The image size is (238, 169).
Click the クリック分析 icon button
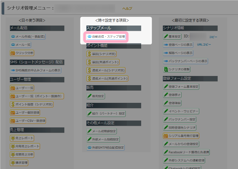point(13,53)
